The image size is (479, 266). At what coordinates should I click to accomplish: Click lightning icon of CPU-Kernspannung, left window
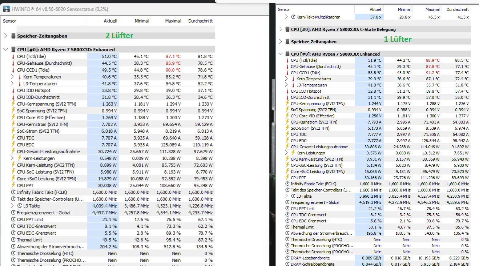(x=13, y=104)
